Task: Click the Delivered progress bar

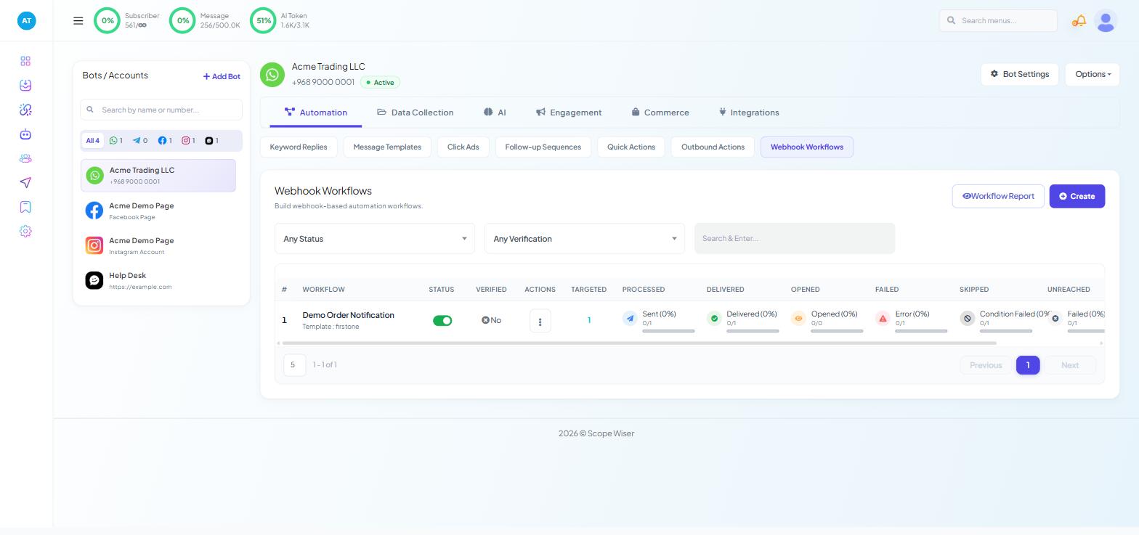Action: point(753,331)
